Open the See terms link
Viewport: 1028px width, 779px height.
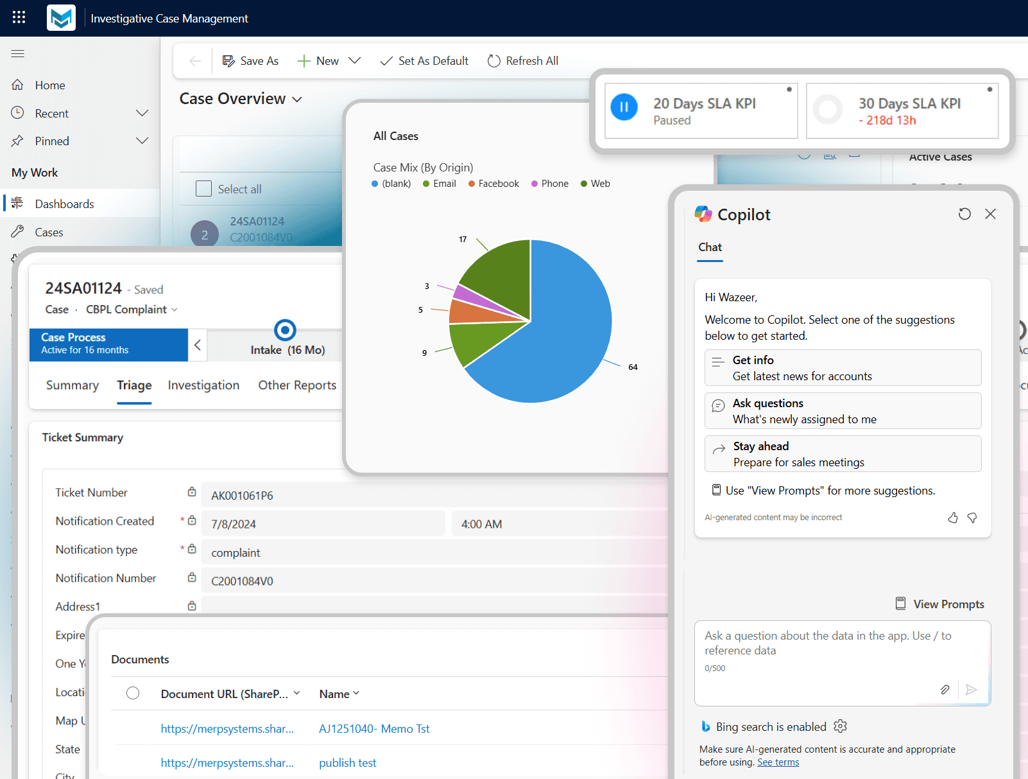(x=778, y=762)
